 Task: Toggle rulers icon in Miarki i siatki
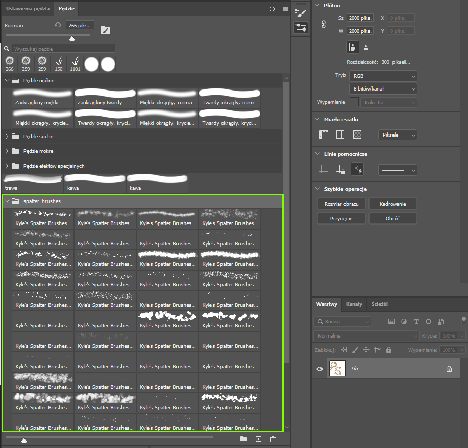point(324,135)
